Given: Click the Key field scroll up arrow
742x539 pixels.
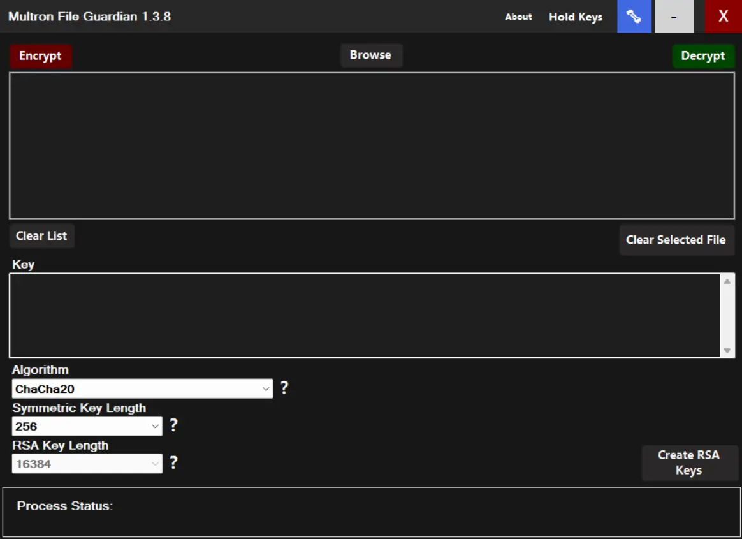Looking at the screenshot, I should click(727, 281).
